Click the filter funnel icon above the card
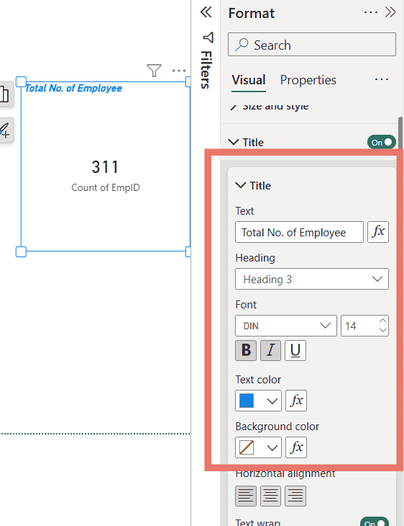404x526 pixels. tap(154, 71)
